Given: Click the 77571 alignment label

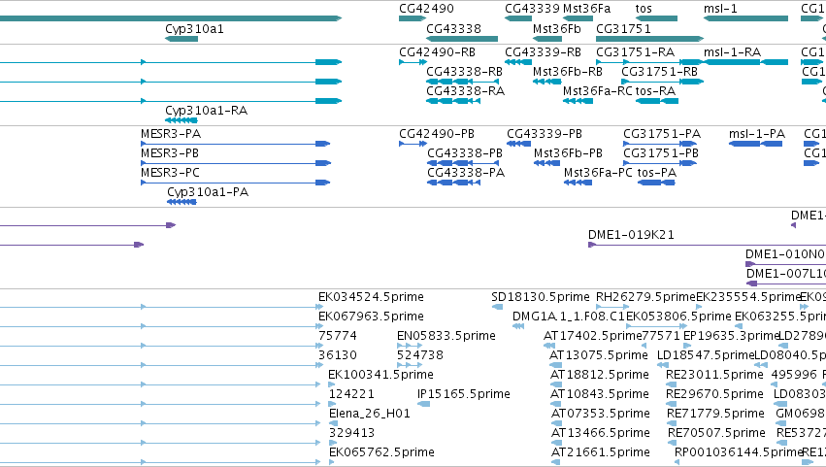Looking at the screenshot, I should pos(661,336).
